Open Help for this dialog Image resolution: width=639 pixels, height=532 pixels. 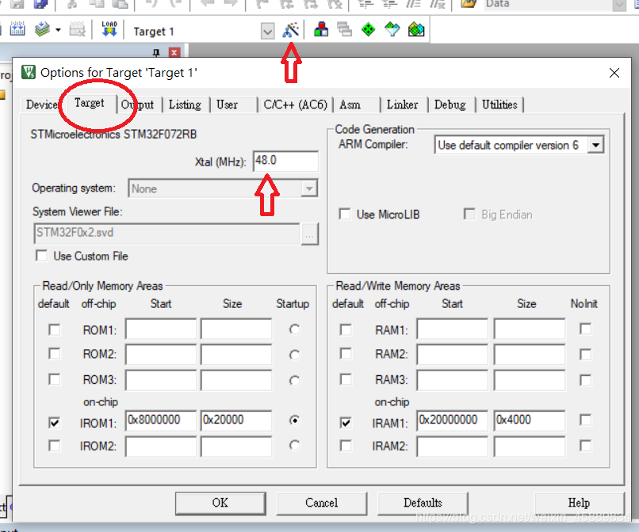[x=579, y=503]
